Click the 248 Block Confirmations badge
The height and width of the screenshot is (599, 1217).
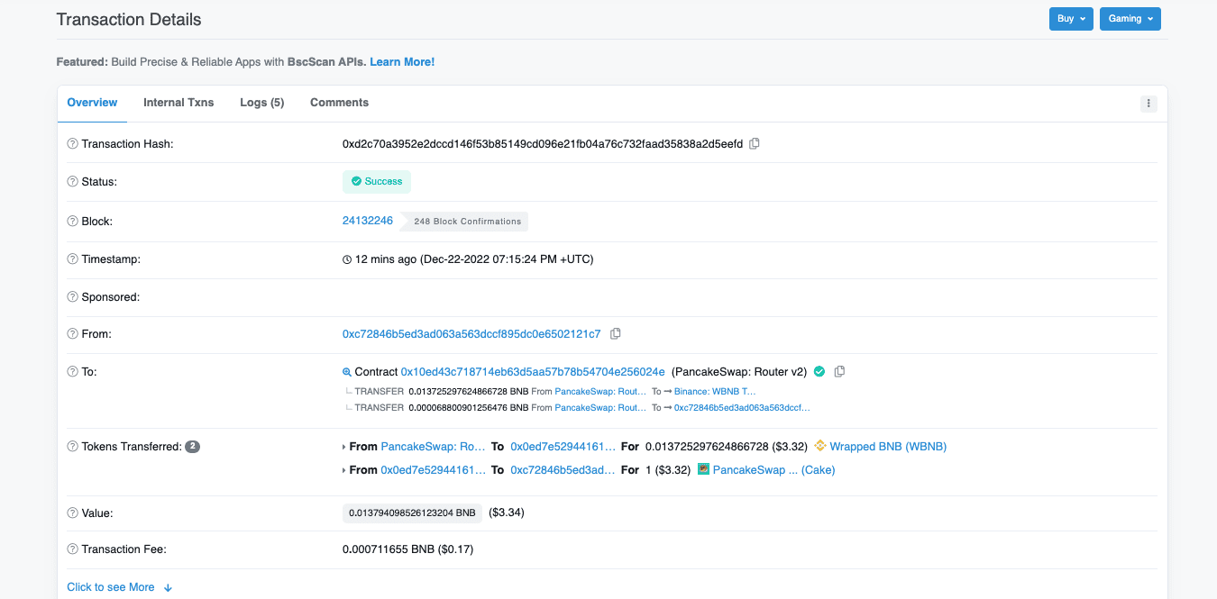(x=467, y=222)
